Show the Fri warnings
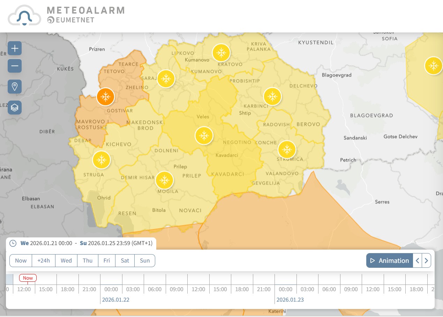Image resolution: width=443 pixels, height=317 pixels. [x=107, y=260]
